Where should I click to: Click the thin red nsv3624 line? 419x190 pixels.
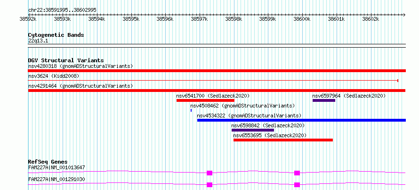coord(213,81)
